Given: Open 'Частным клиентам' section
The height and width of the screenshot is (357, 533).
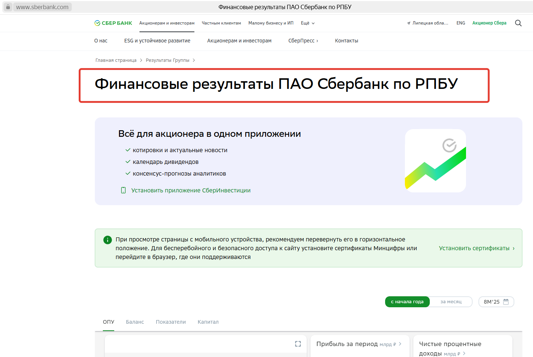Looking at the screenshot, I should click(x=221, y=23).
